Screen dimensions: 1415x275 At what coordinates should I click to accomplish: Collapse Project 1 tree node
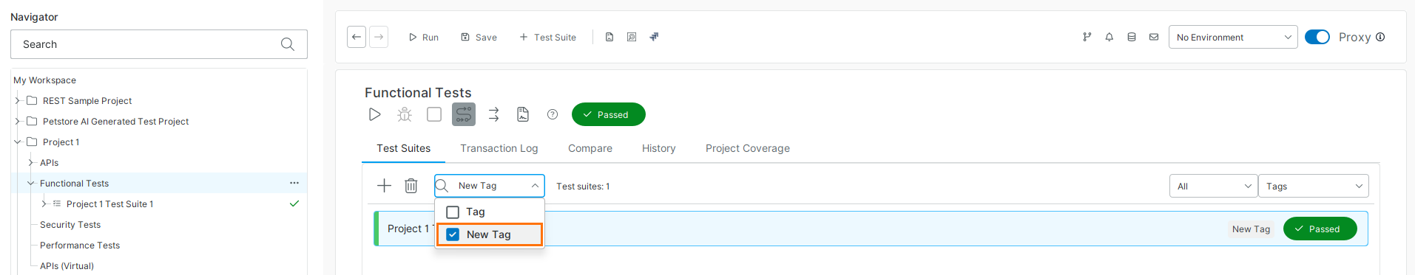pos(17,142)
